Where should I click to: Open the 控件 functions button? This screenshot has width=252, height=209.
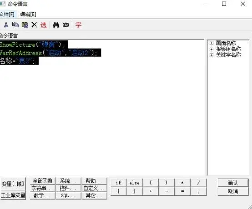point(68,188)
